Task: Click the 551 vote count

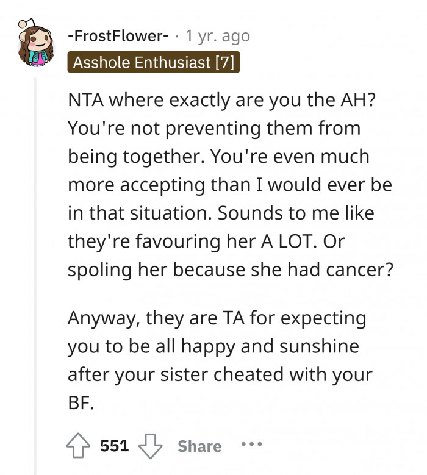Action: coord(114,446)
